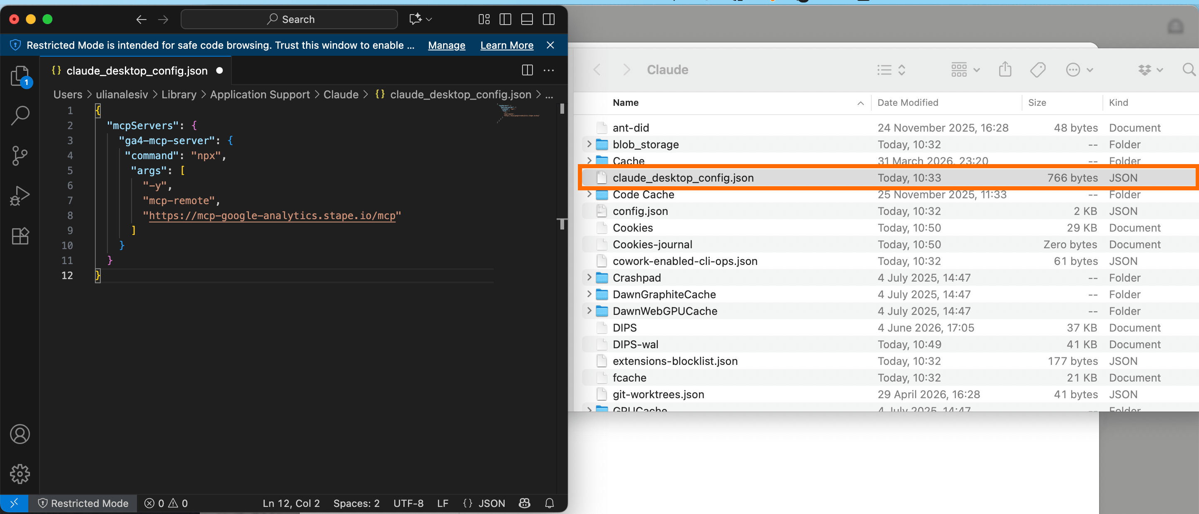Click the Finder search magnifier
Screen dimensions: 1199x514
tap(1189, 70)
